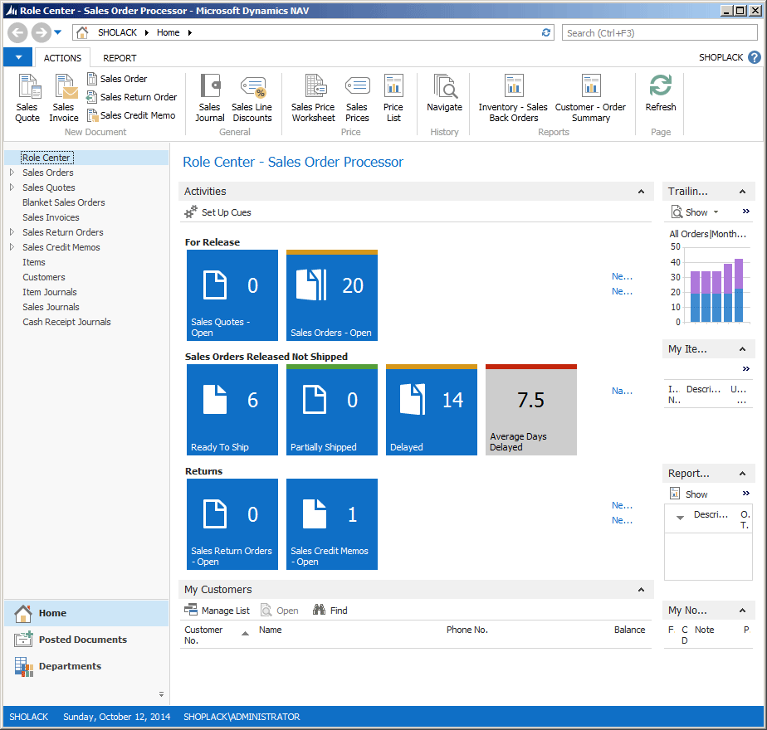Screen dimensions: 767x730
Task: Open the Delayed cue tile
Action: (432, 410)
